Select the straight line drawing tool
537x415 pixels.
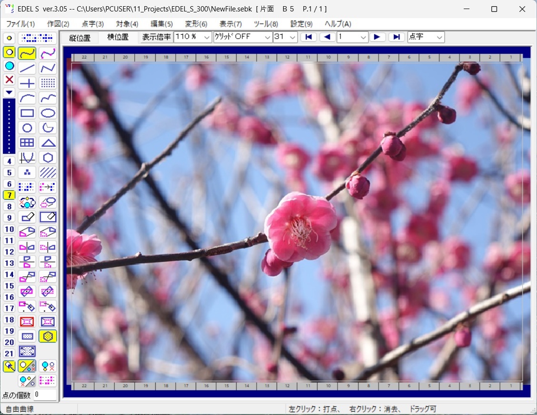tap(27, 68)
